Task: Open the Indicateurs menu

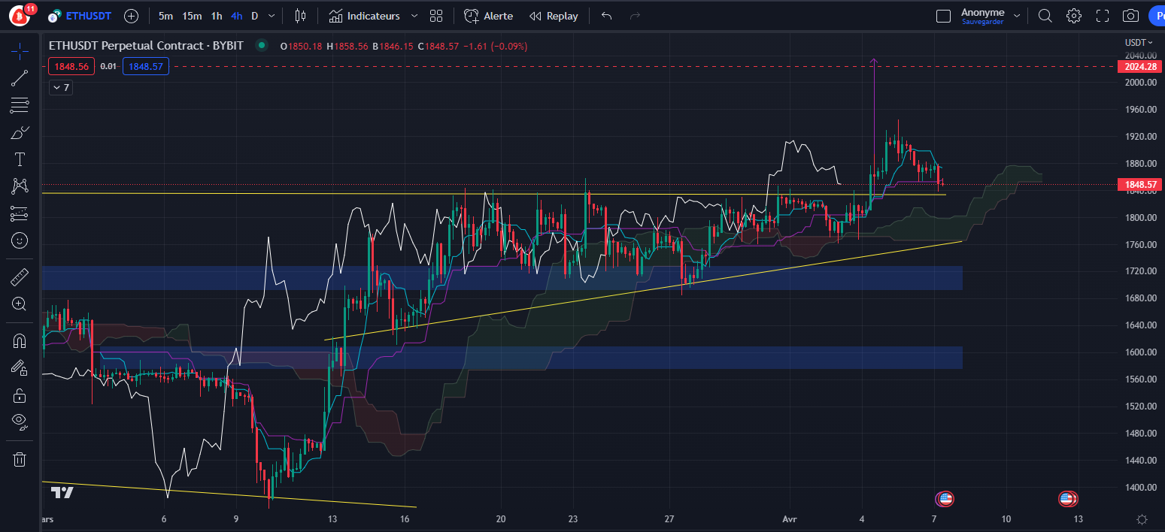Action: 365,16
